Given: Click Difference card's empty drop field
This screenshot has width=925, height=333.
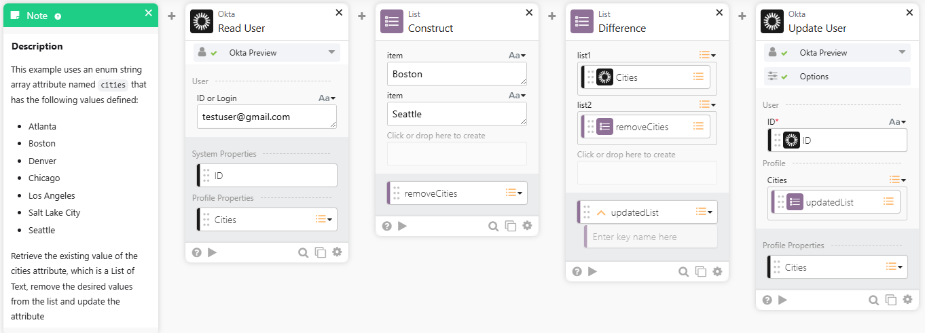Looking at the screenshot, I should 647,172.
